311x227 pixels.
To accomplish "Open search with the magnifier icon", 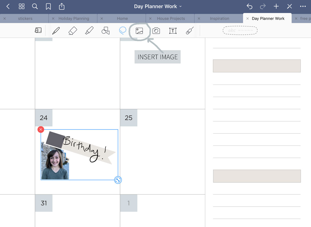I will [35, 6].
